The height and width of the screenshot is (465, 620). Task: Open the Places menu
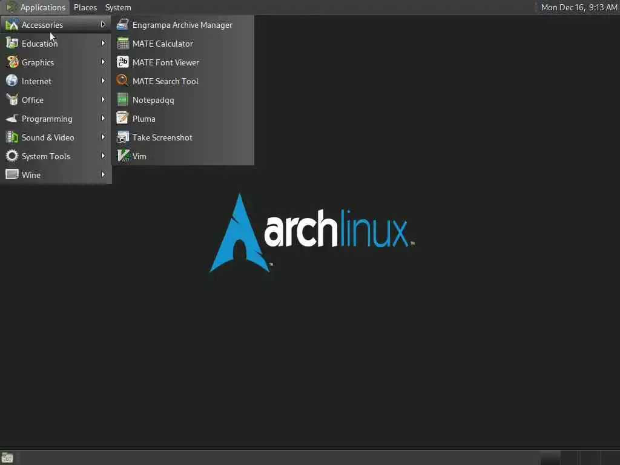click(x=85, y=7)
